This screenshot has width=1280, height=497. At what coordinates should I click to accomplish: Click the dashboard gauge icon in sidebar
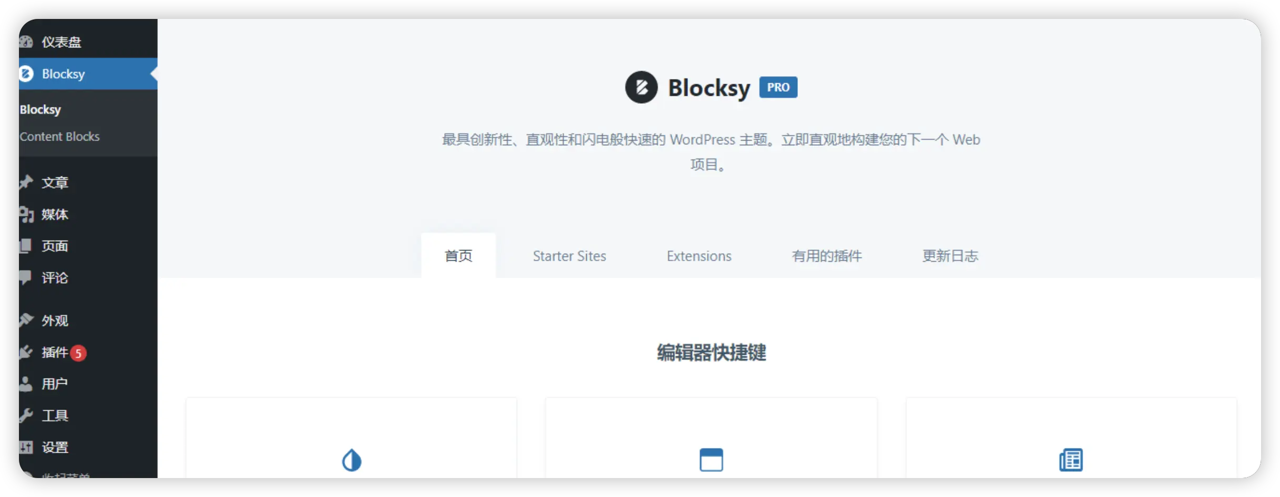pos(26,42)
